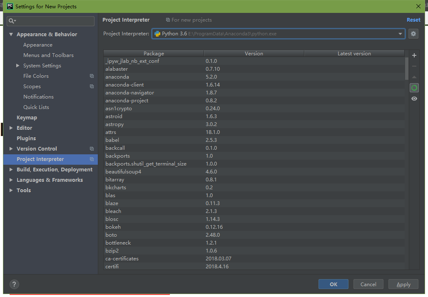
Task: Expand the System Settings node
Action: click(x=18, y=65)
